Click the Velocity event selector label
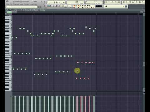 pos(42,10)
